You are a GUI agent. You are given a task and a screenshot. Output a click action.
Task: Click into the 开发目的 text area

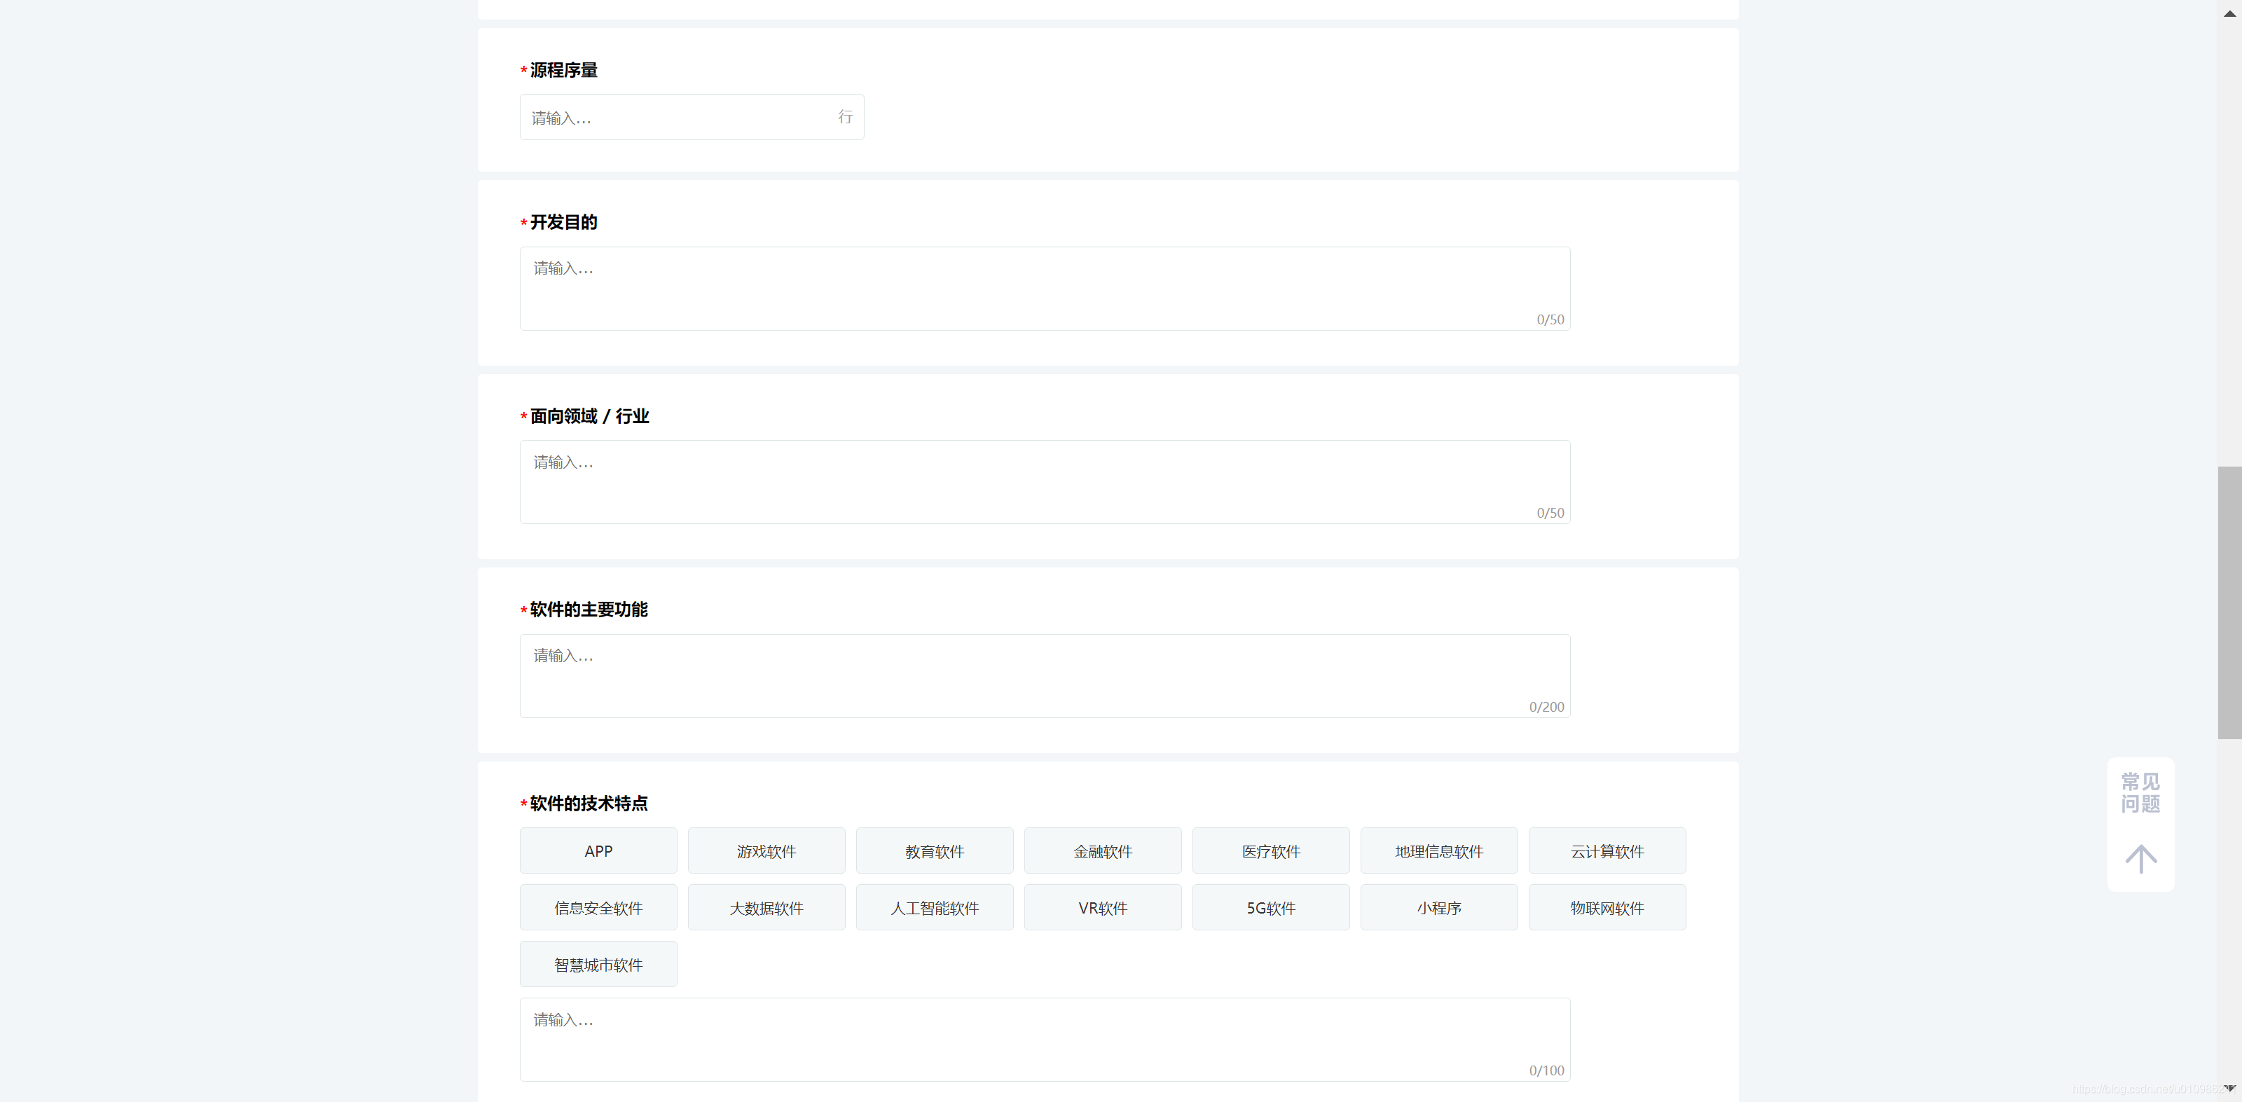[x=1045, y=288]
